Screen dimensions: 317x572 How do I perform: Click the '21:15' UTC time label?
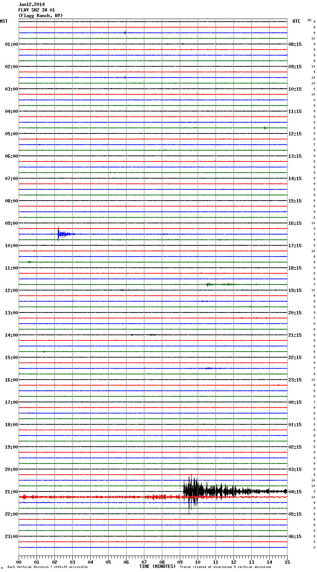(295, 335)
